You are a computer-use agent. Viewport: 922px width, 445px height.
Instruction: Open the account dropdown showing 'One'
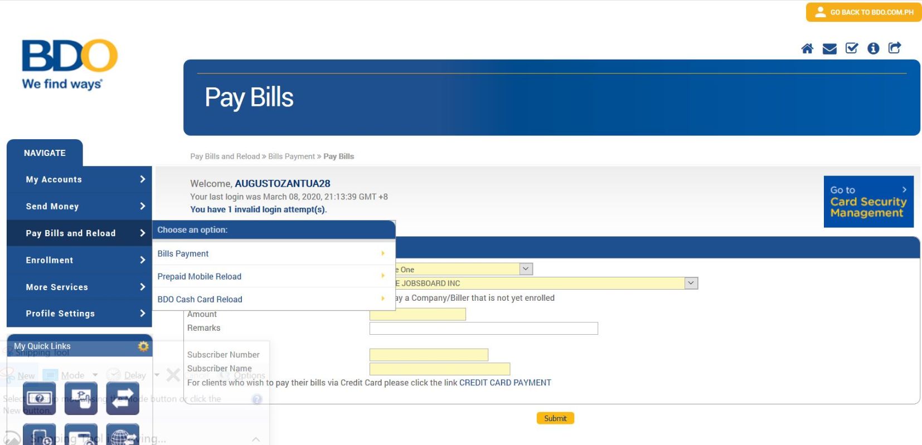[x=526, y=269]
